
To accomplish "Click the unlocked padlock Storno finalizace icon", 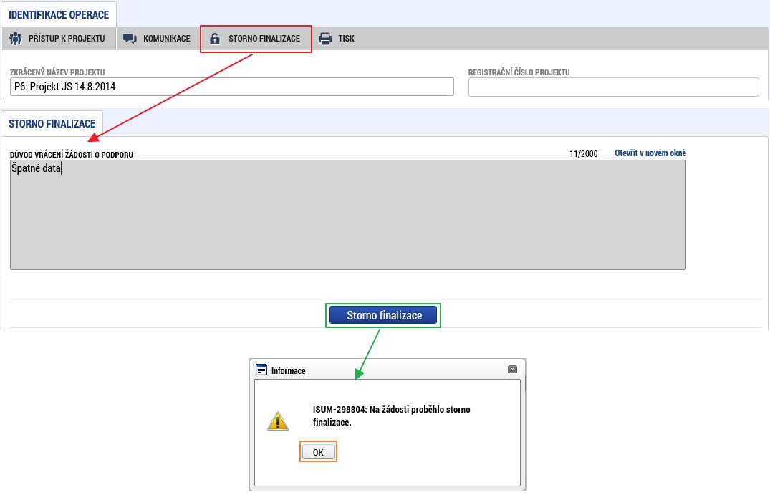I will (215, 39).
